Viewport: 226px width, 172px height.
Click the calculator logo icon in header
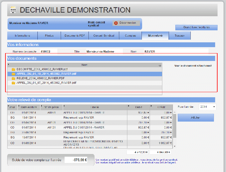13,10
